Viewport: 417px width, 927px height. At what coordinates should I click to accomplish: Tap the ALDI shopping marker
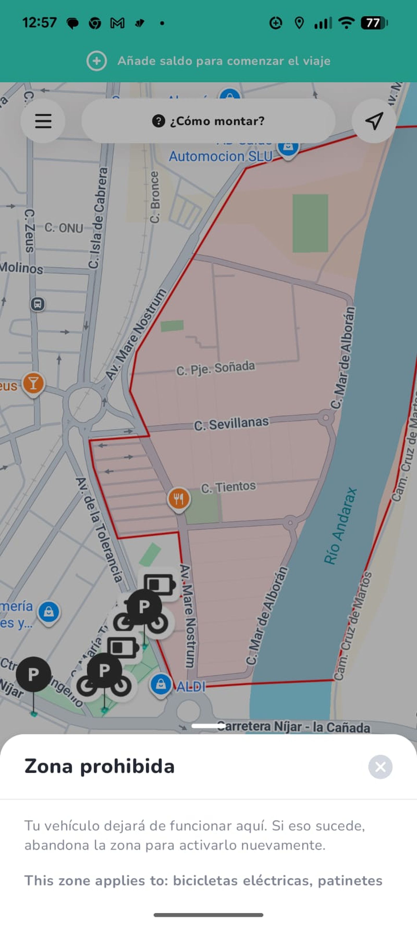[161, 685]
